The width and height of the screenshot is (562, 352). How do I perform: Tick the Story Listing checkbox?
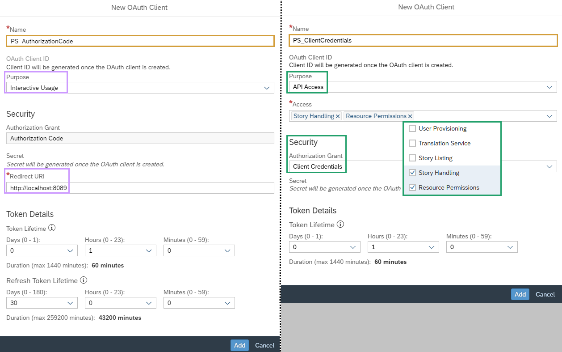click(x=412, y=158)
